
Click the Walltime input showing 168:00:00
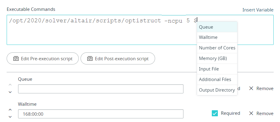[100, 114]
